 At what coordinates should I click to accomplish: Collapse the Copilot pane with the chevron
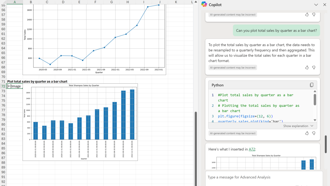click(x=316, y=5)
